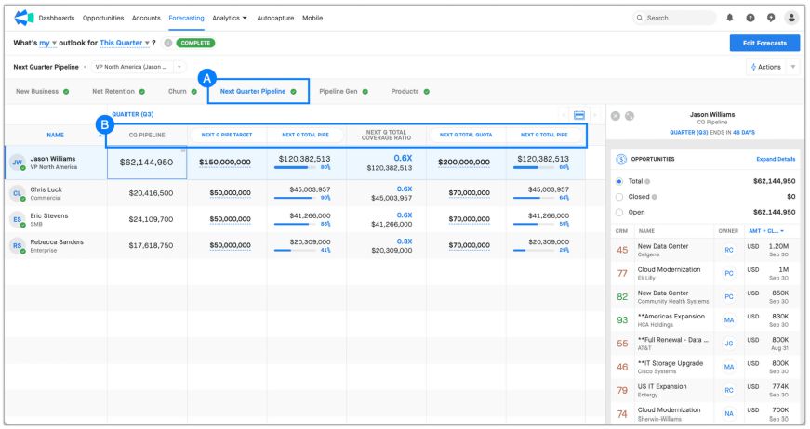The height and width of the screenshot is (429, 810).
Task: Click Eric Stevens's 0.6X coverage ratio
Action: pyautogui.click(x=404, y=215)
